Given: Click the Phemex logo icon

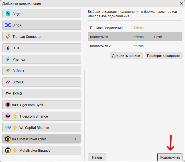Looking at the screenshot, I should click(8, 60).
